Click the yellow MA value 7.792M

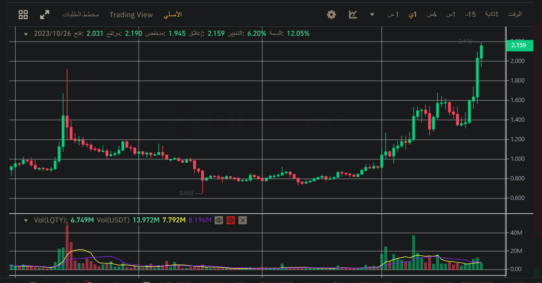[x=174, y=220]
